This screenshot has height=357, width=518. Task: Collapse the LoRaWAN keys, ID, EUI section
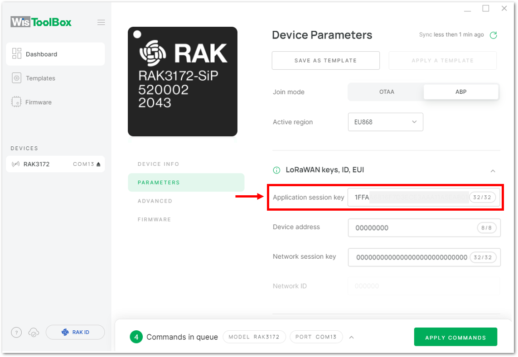[x=493, y=171]
